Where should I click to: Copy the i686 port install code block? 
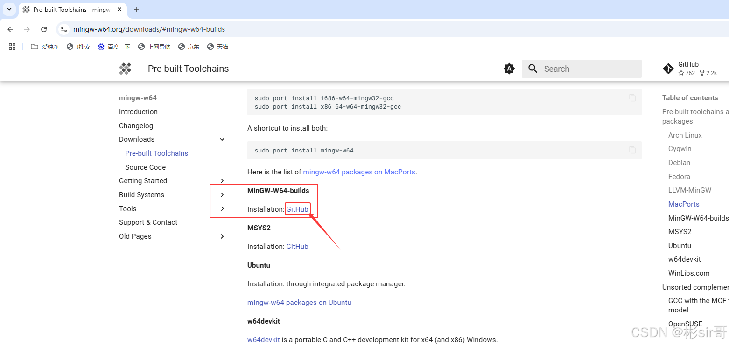pos(632,97)
